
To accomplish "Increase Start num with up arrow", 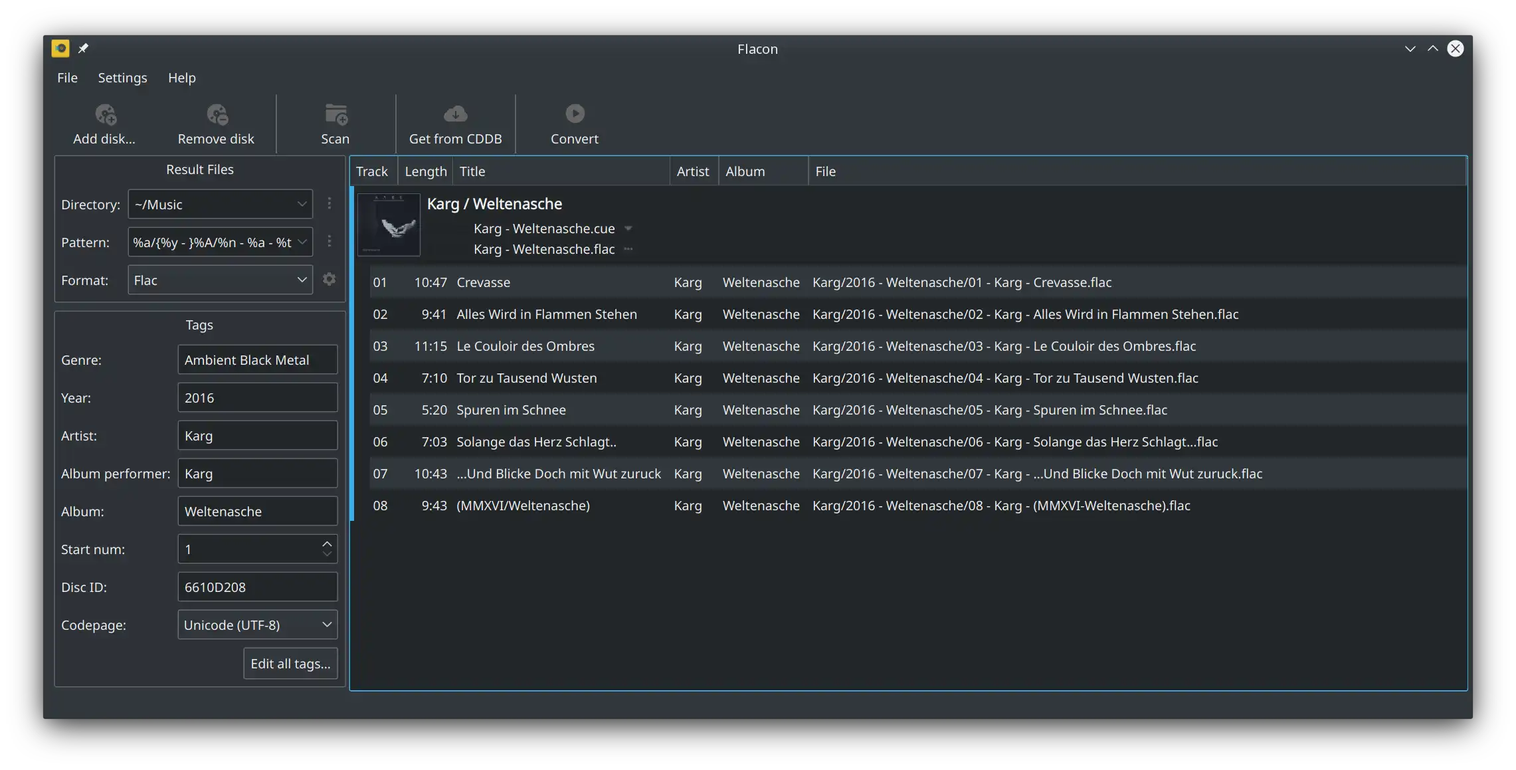I will click(x=327, y=543).
